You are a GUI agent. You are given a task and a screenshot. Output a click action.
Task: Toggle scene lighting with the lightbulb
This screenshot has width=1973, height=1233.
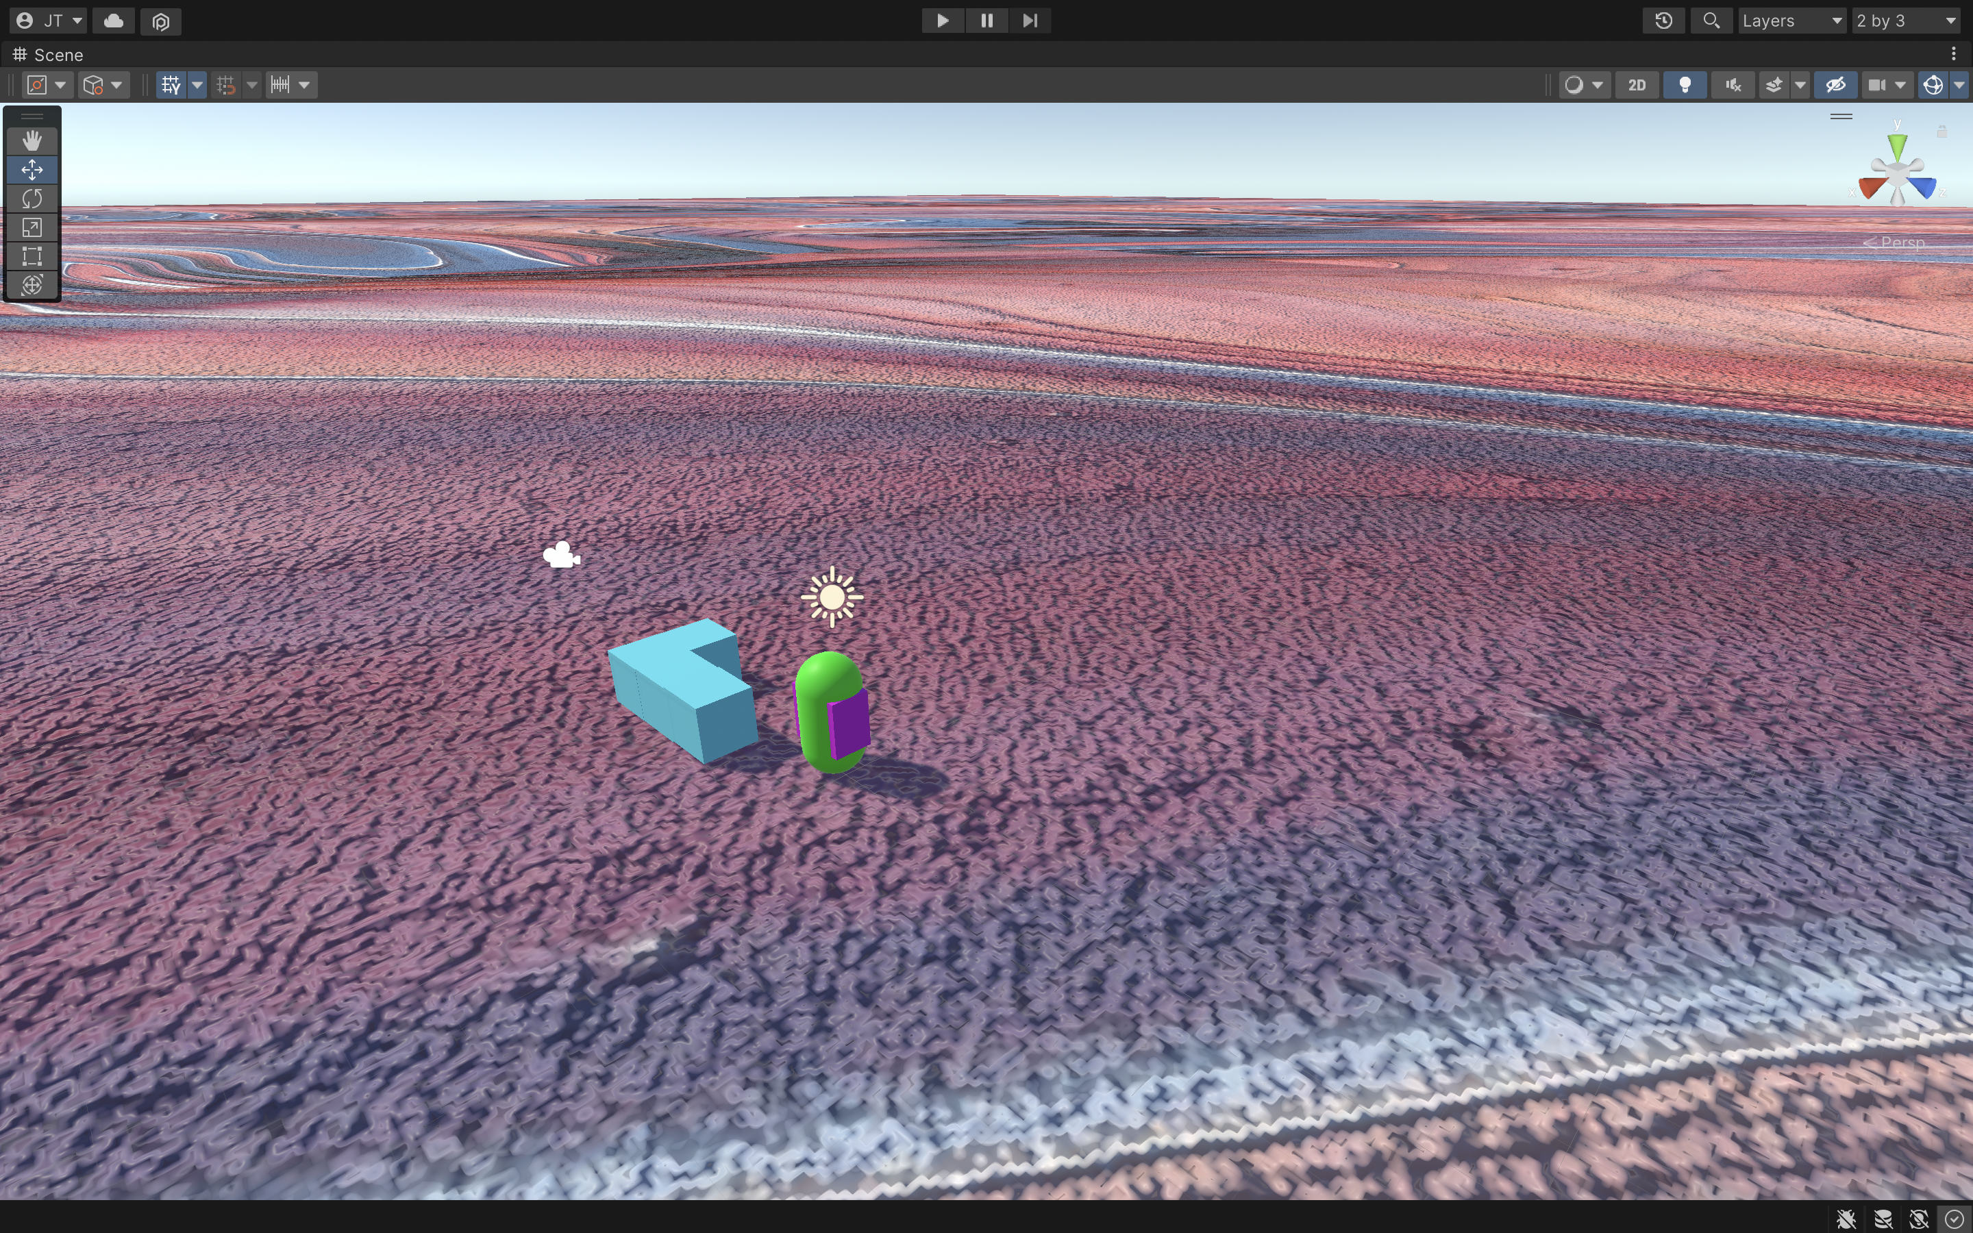(x=1685, y=85)
